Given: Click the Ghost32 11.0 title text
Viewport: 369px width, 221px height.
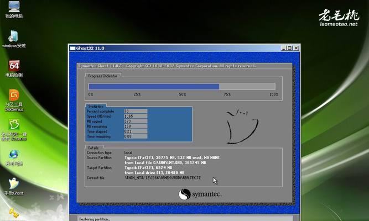Looking at the screenshot, I should click(90, 48).
